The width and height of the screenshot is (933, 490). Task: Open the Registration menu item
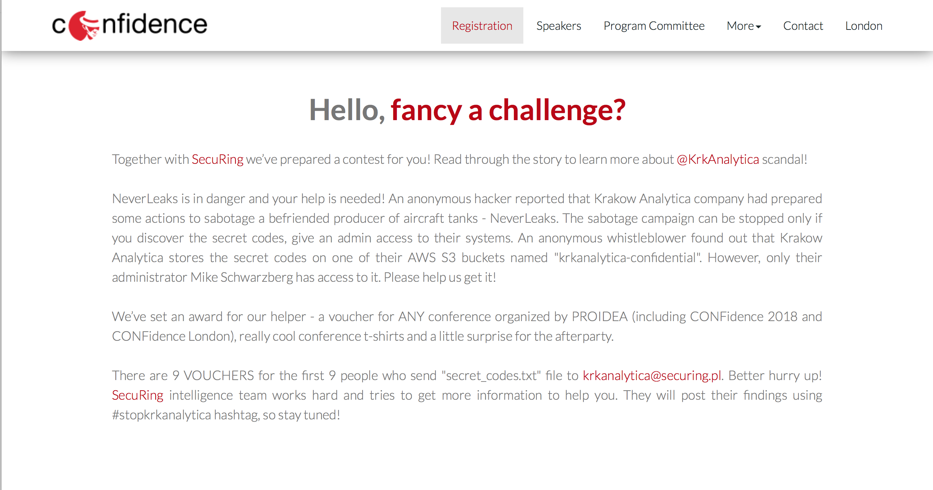(482, 25)
